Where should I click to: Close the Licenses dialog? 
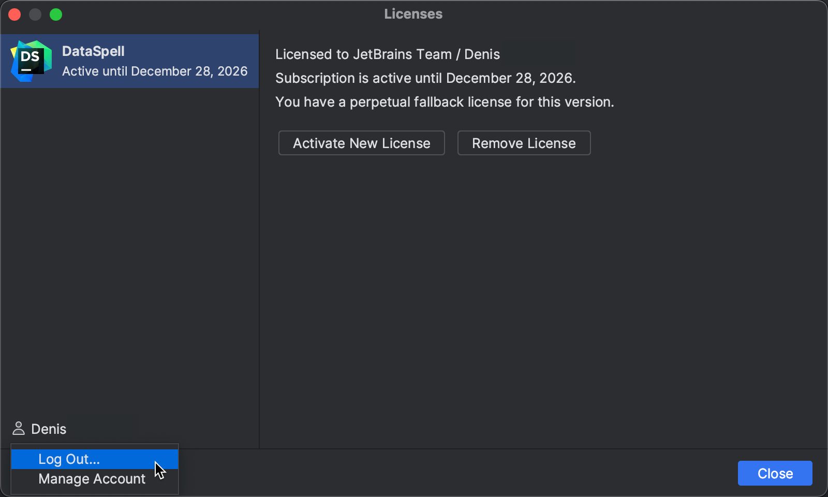click(775, 473)
